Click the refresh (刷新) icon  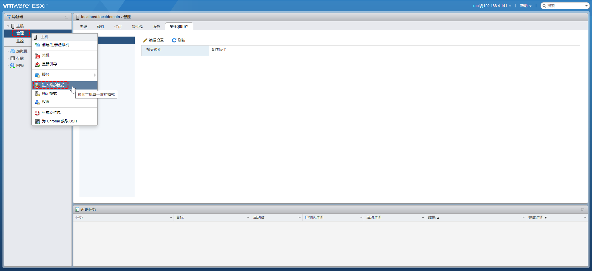174,40
